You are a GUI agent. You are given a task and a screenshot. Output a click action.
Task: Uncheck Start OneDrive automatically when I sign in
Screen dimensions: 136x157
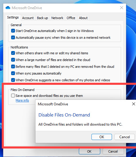point(13,31)
